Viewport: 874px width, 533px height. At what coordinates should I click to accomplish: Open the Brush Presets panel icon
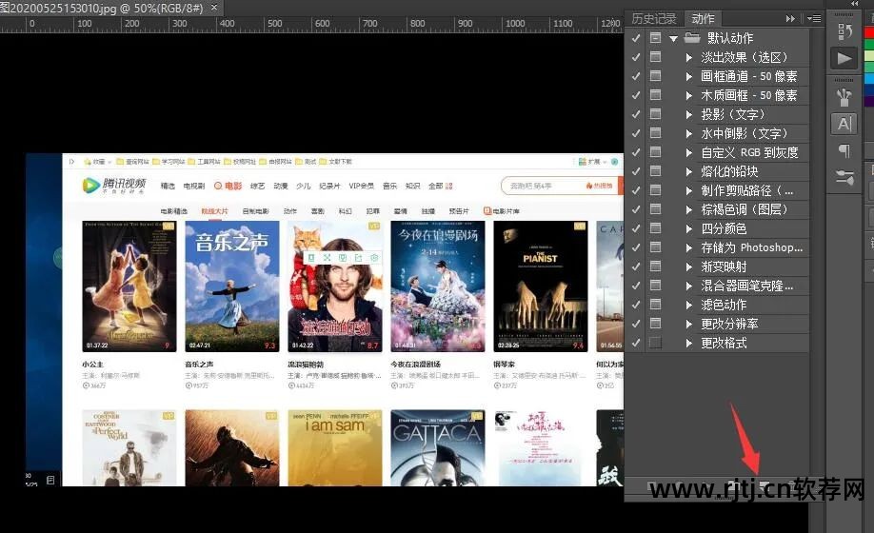tap(844, 97)
